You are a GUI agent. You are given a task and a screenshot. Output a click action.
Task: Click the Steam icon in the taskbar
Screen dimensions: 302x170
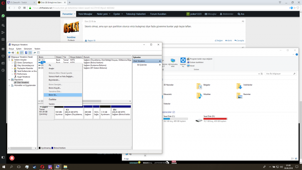click(34, 167)
